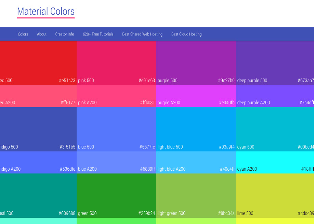The height and width of the screenshot is (224, 314).
Task: Open the Material Colors title link
Action: tap(46, 12)
